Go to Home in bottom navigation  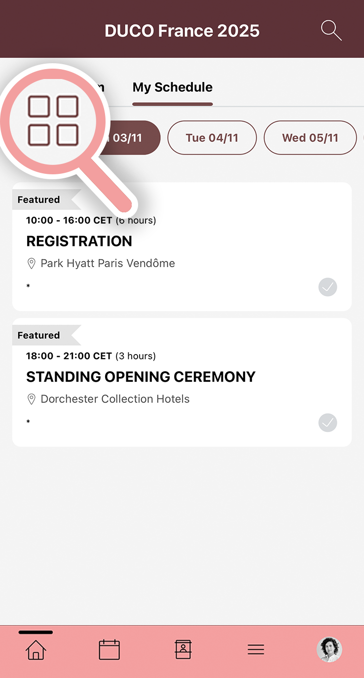[36, 649]
